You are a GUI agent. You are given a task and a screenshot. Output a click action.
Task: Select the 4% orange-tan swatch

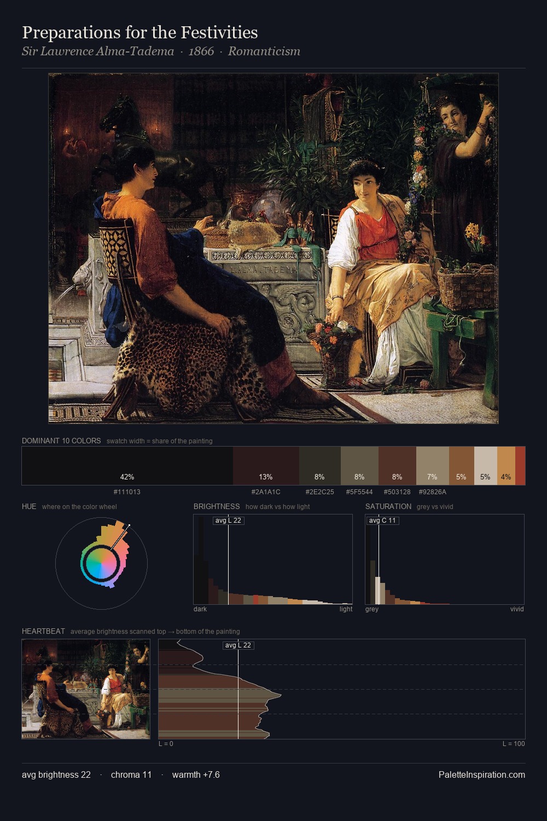pyautogui.click(x=506, y=466)
